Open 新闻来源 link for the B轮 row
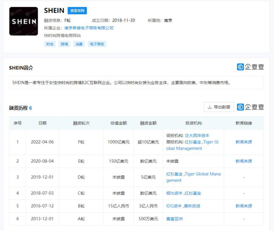 (x=244, y=206)
